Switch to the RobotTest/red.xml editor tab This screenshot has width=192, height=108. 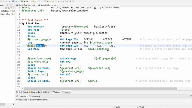click(26, 5)
